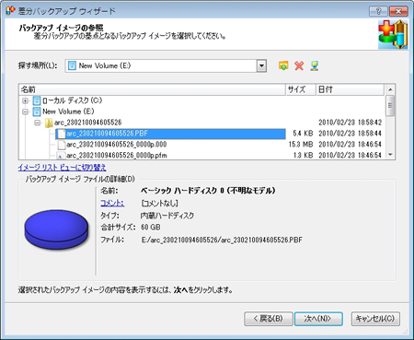
Task: Click the New Volume (E:) location combo box
Action: click(166, 65)
